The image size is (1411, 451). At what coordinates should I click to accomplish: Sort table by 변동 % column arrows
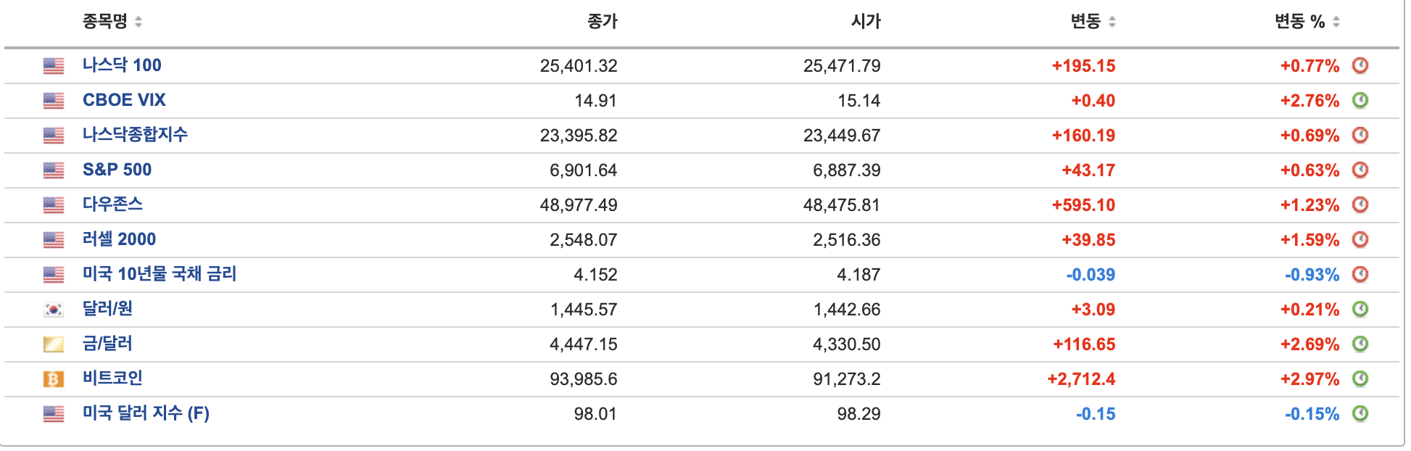point(1336,22)
